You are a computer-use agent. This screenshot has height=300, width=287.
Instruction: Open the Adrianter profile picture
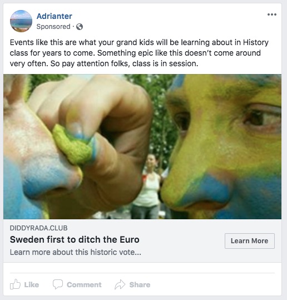pyautogui.click(x=21, y=21)
